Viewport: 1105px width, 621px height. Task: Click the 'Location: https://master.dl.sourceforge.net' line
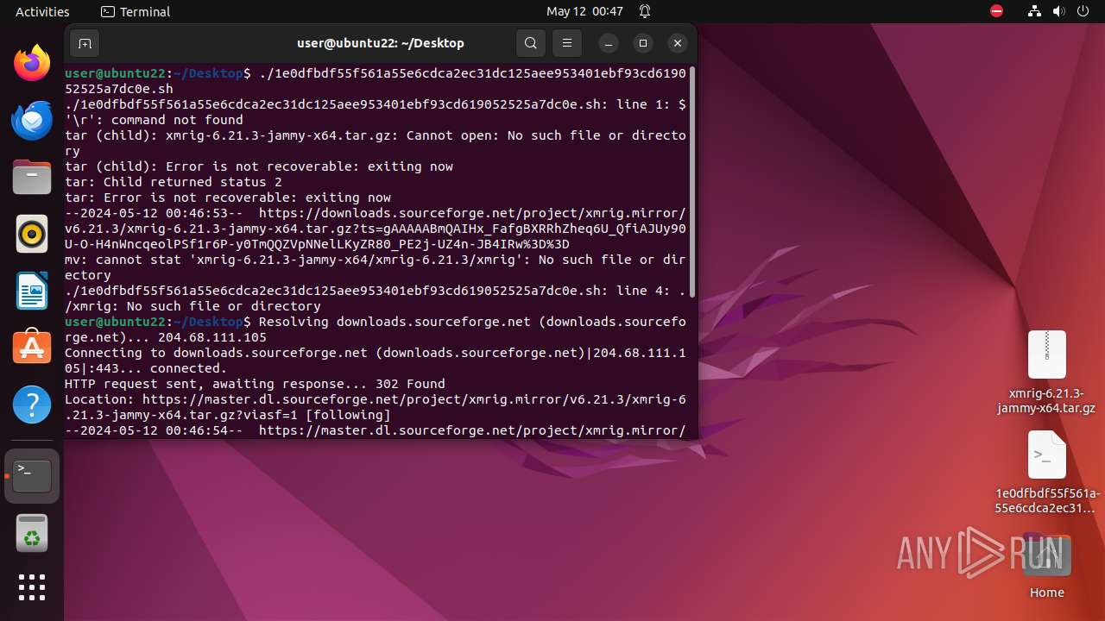click(376, 407)
